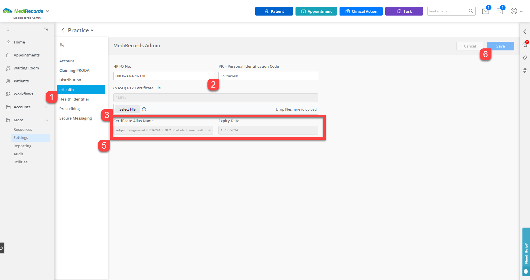The image size is (530, 280).
Task: Open Workflows in sidebar
Action: pos(23,94)
